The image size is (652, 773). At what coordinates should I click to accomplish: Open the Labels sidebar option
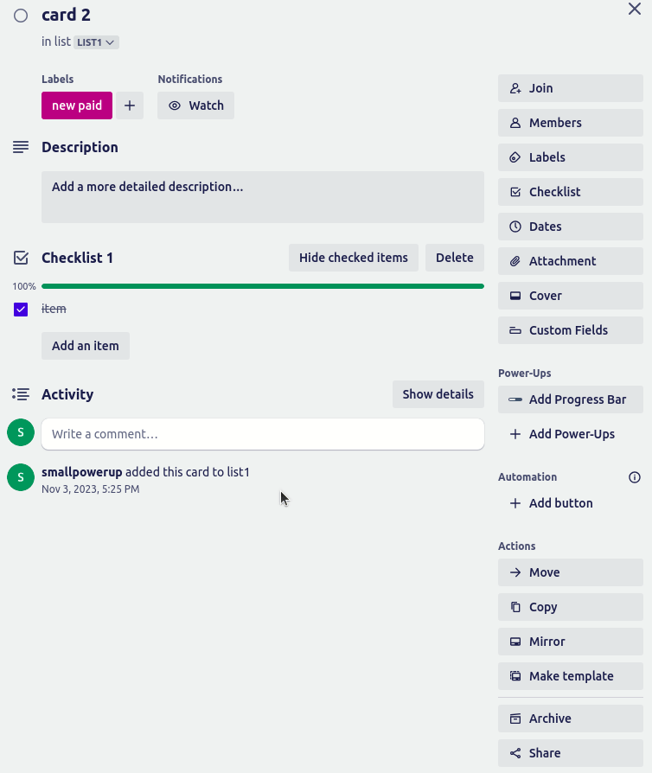tap(570, 157)
